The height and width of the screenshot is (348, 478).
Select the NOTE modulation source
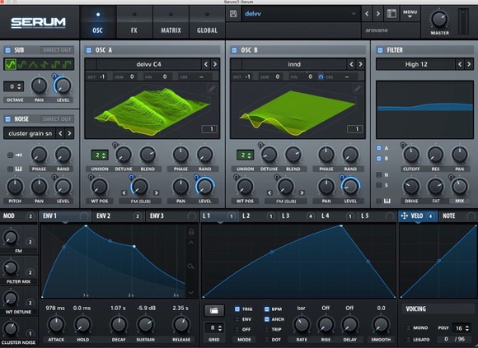458,216
